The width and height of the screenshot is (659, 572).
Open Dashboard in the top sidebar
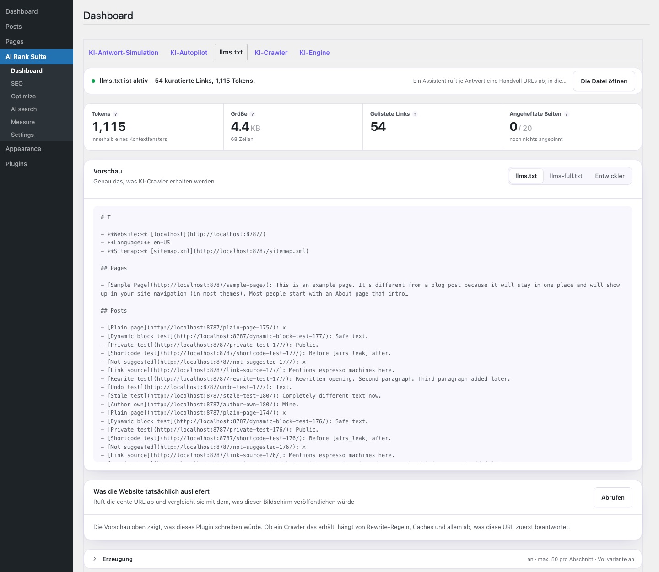click(x=37, y=11)
